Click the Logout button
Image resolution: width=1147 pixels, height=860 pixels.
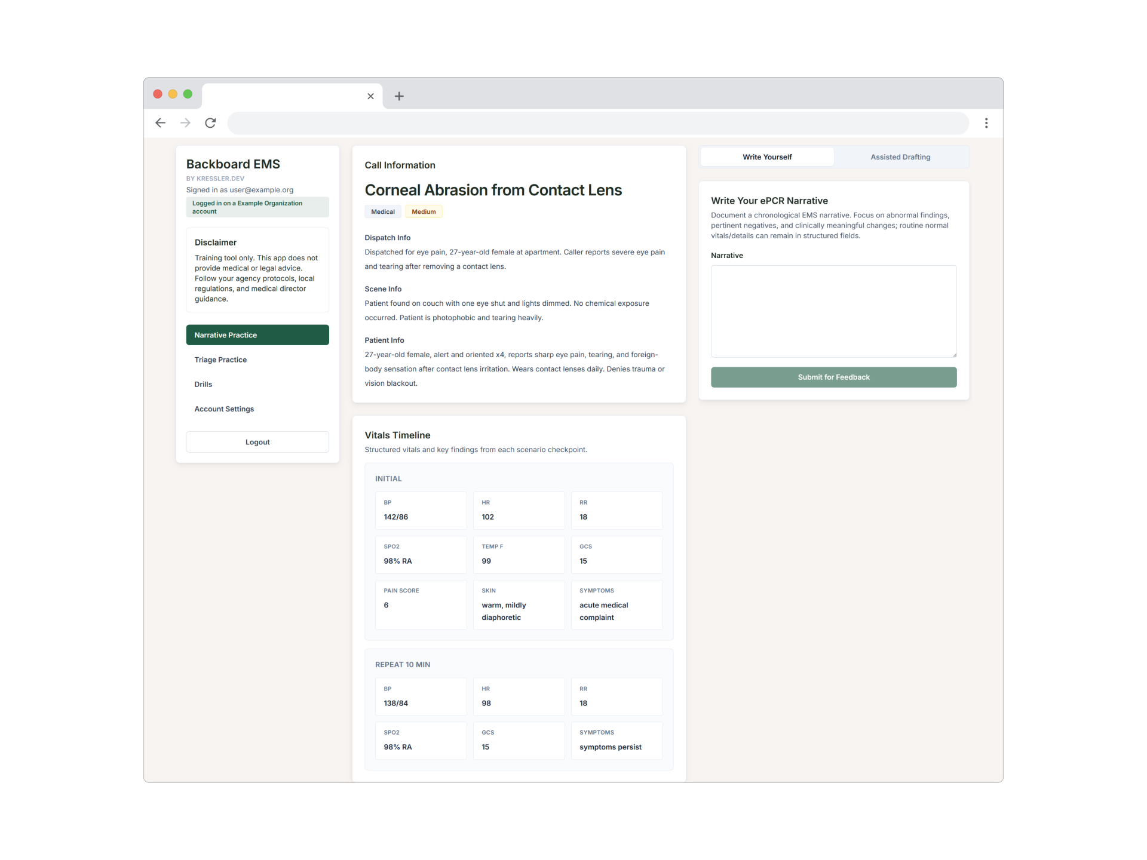click(x=257, y=442)
